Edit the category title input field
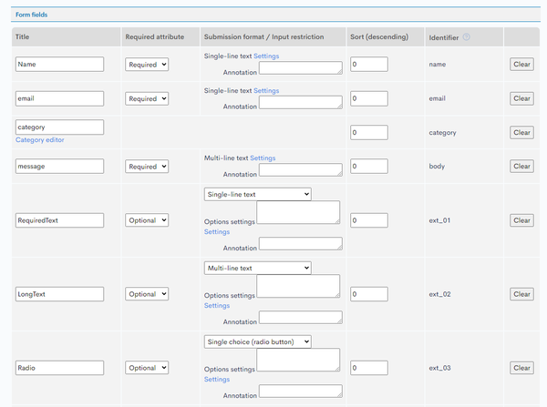Viewport: 547px width, 407px height. [x=59, y=127]
